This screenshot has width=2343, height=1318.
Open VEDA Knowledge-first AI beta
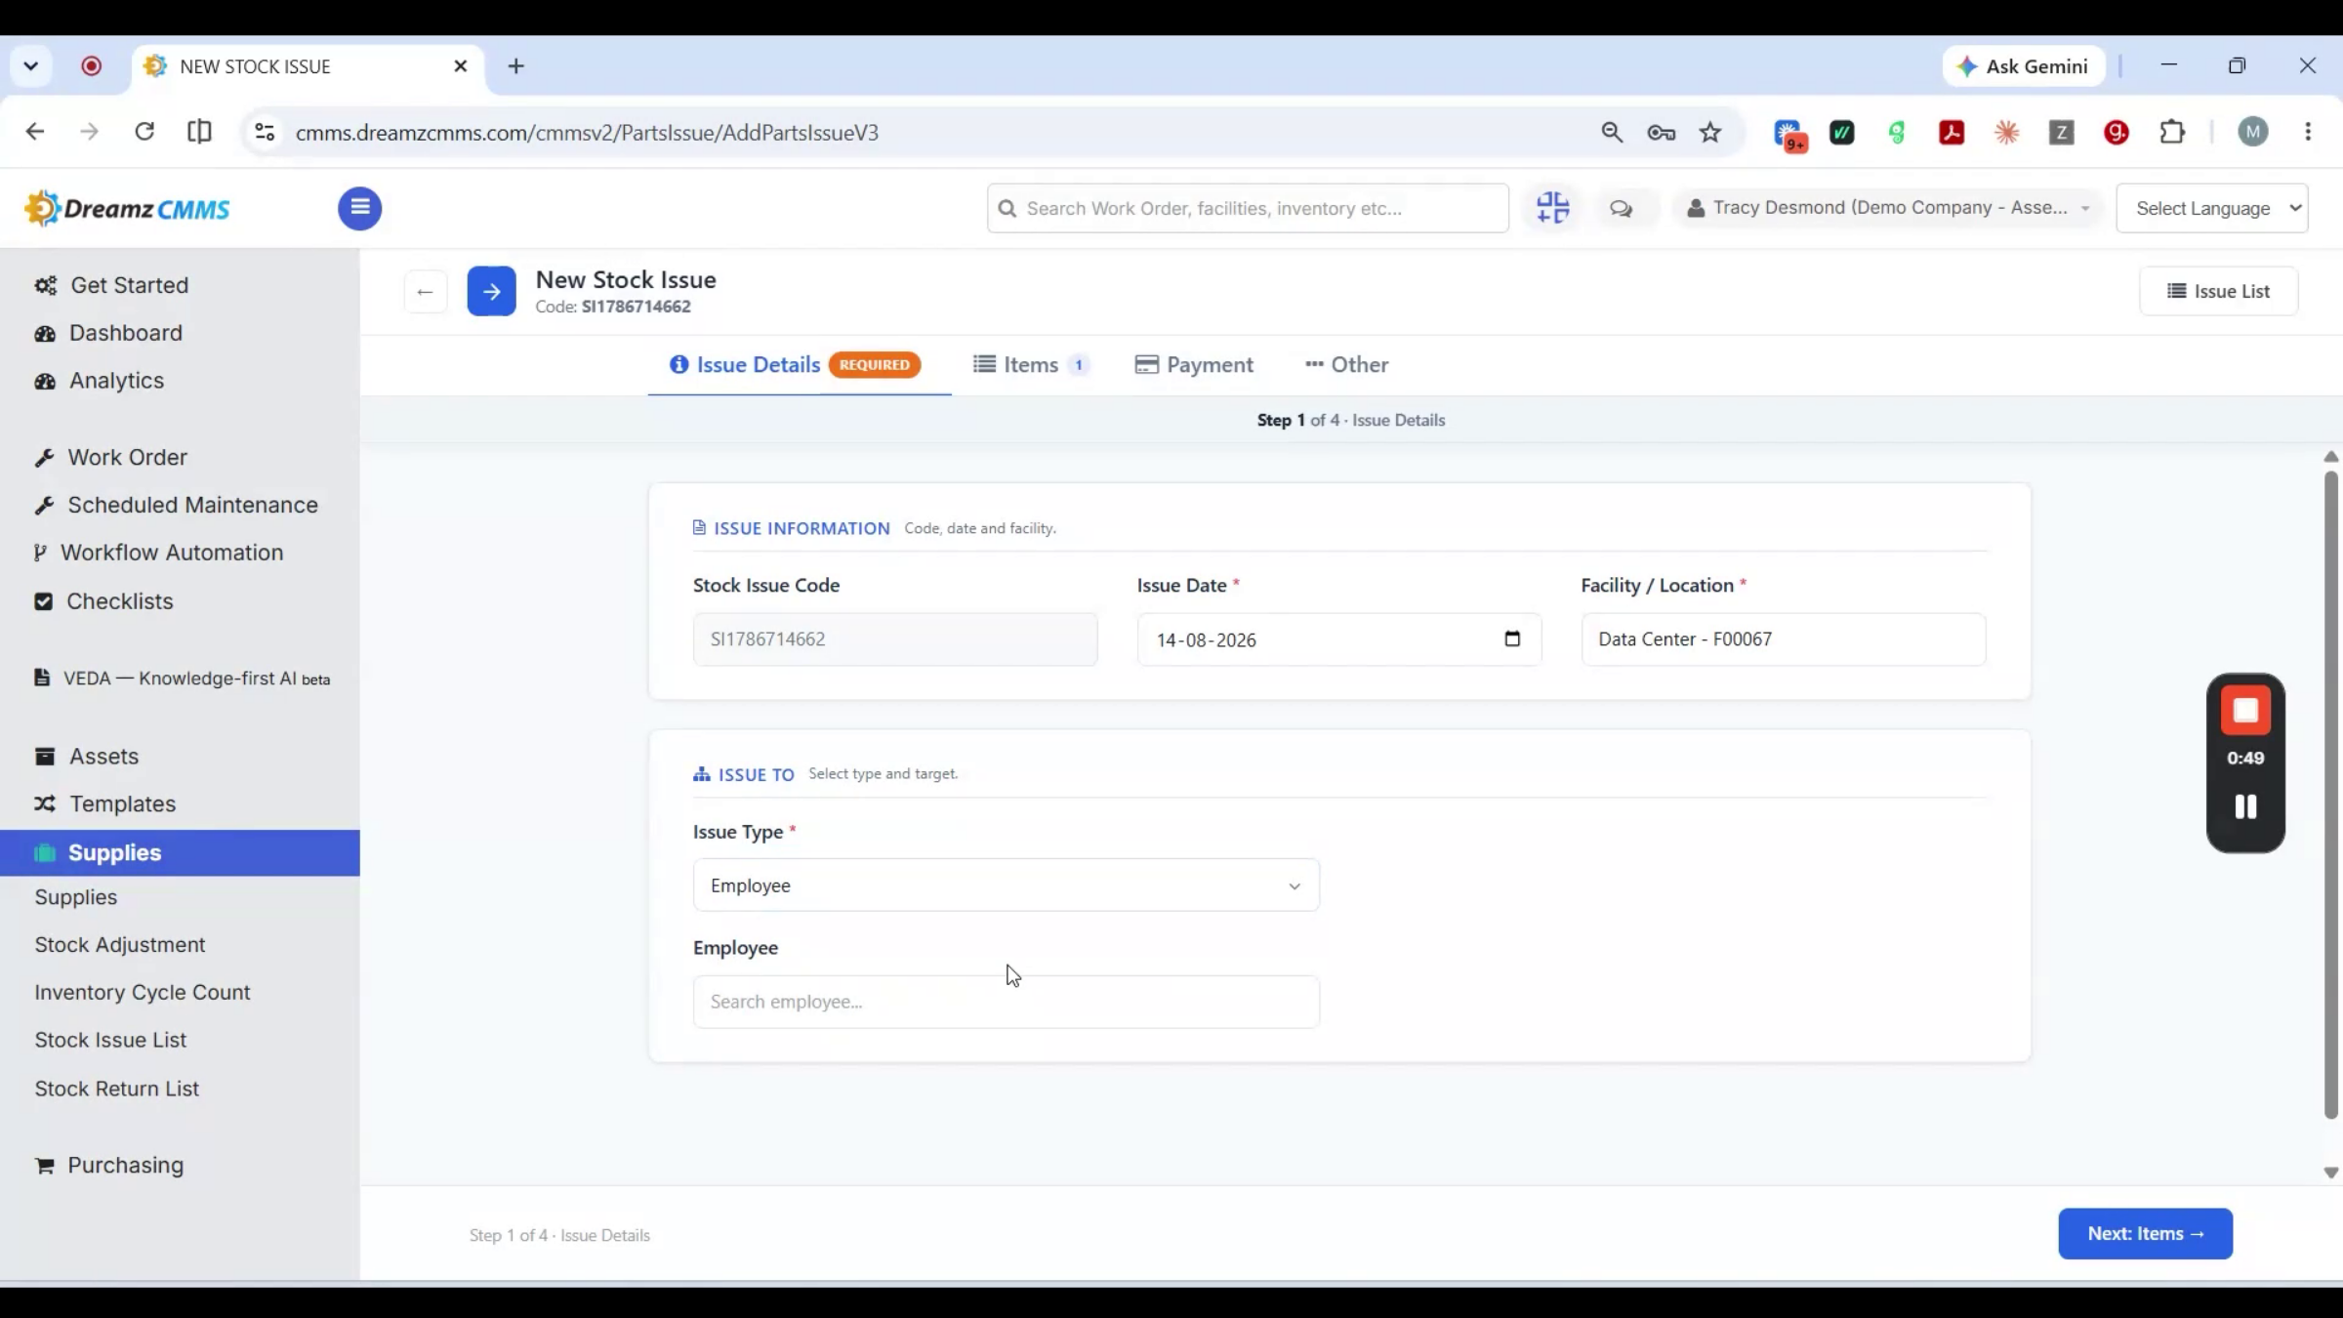[182, 679]
